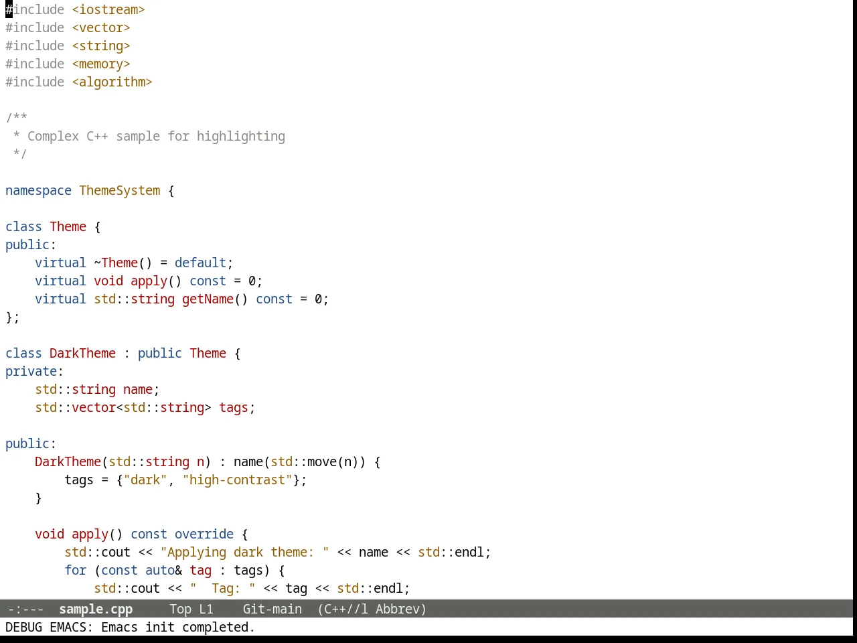Click on '<string>' include header
The height and width of the screenshot is (643, 857).
point(101,46)
